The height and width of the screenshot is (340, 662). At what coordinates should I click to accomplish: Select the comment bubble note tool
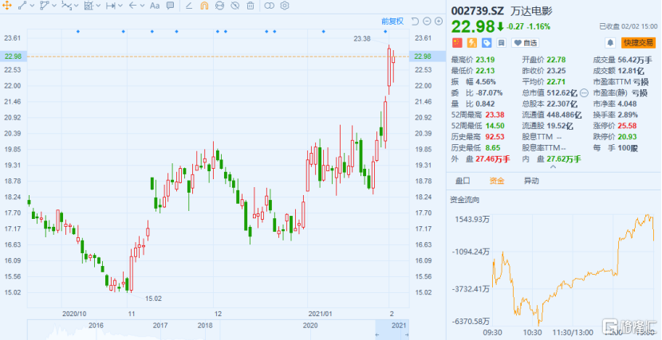click(170, 6)
